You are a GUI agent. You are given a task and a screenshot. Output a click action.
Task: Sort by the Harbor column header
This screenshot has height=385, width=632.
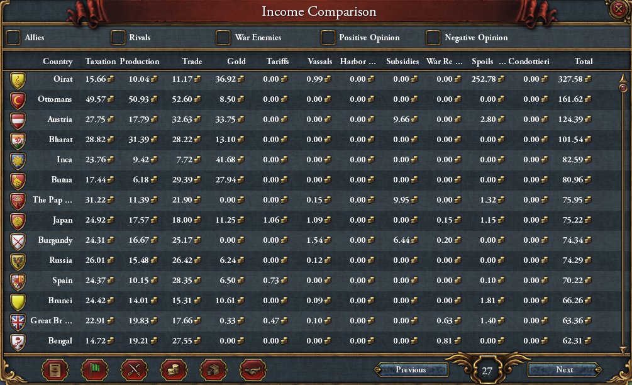(x=358, y=61)
